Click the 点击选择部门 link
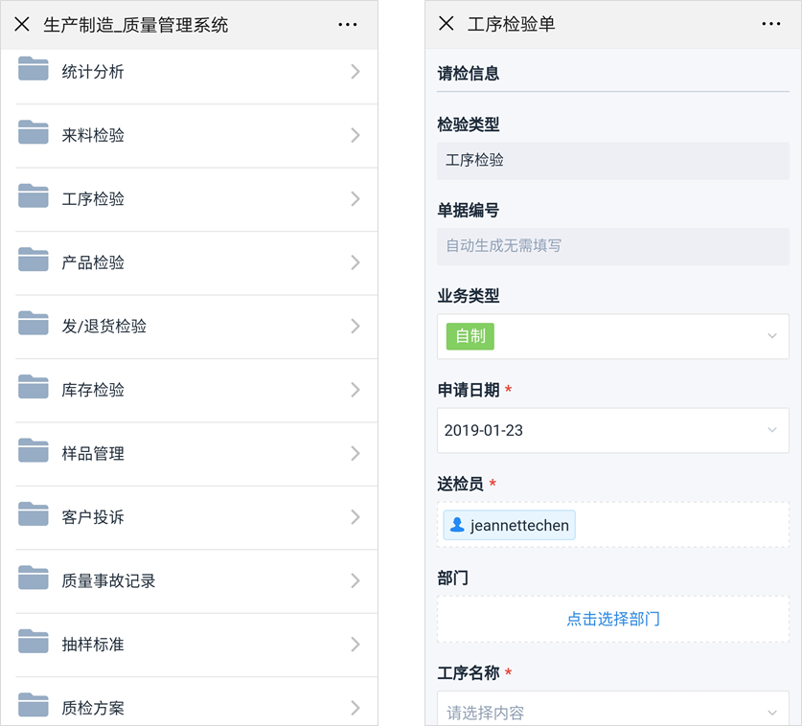This screenshot has width=802, height=726. (612, 619)
